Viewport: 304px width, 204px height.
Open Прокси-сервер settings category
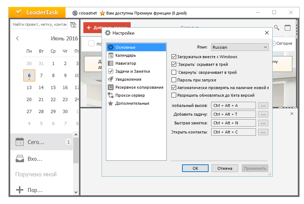pos(137,95)
